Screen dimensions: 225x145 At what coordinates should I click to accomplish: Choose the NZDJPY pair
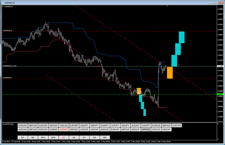[x=125, y=125]
